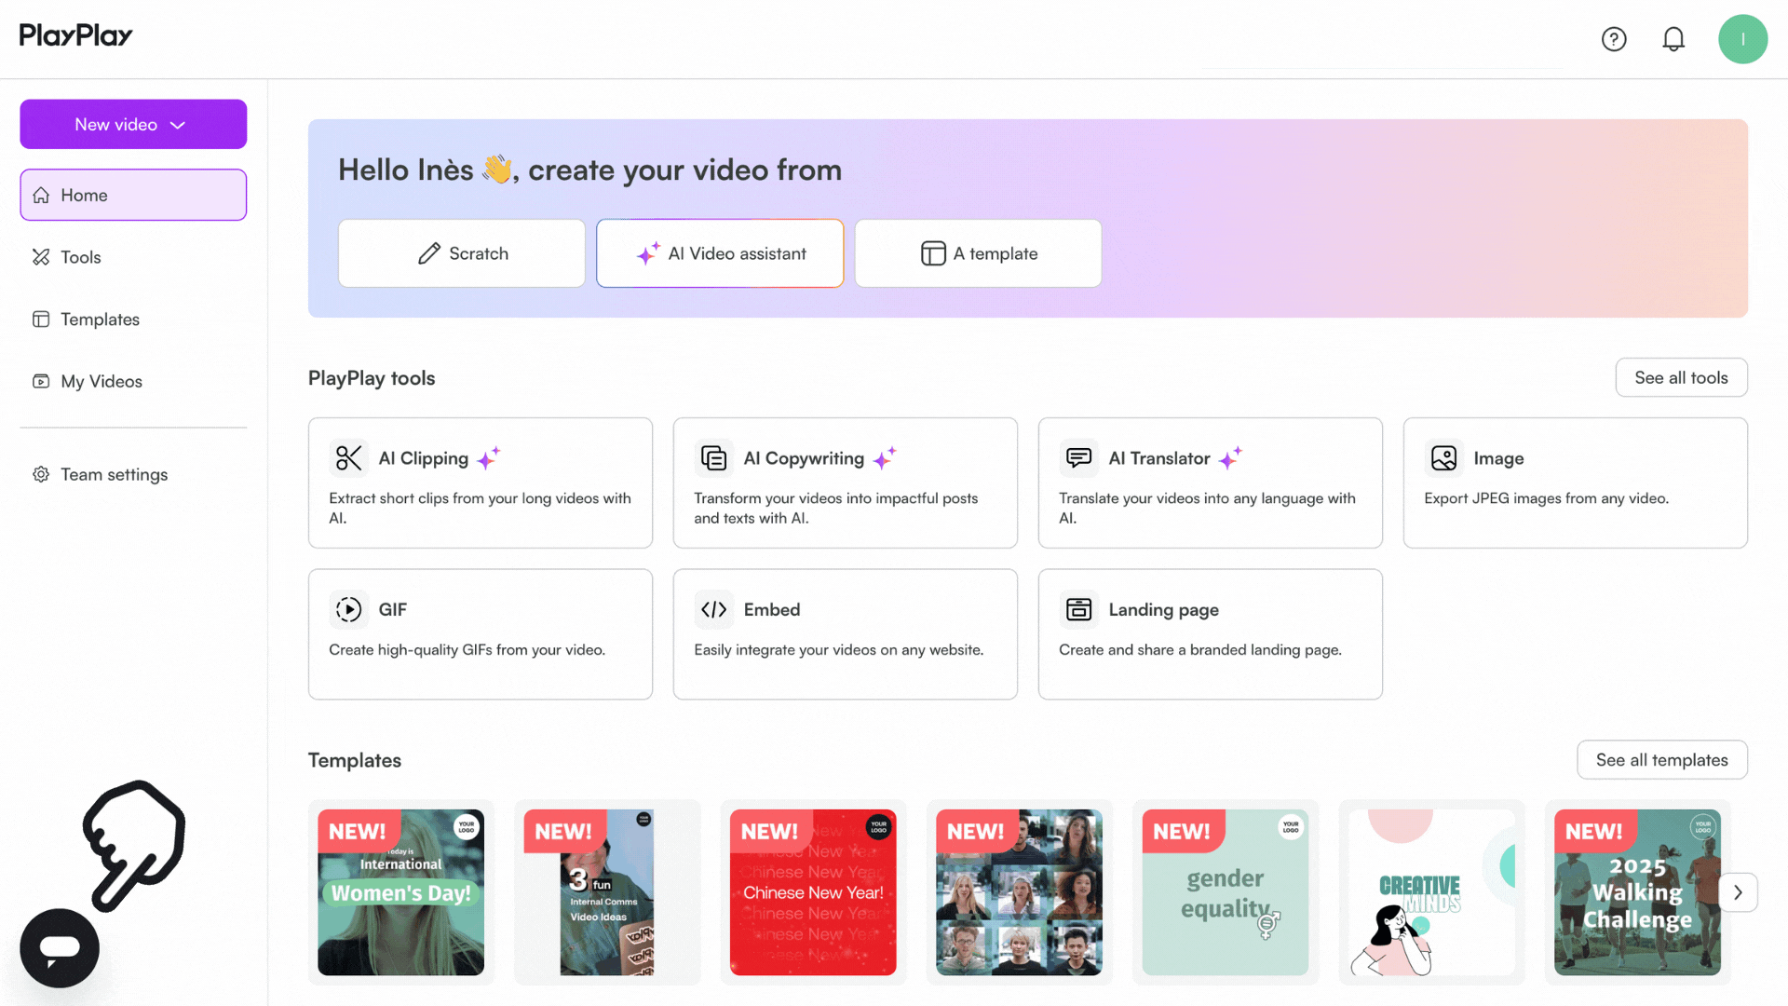
Task: Click Easily integrate your videos description text
Action: coord(838,649)
